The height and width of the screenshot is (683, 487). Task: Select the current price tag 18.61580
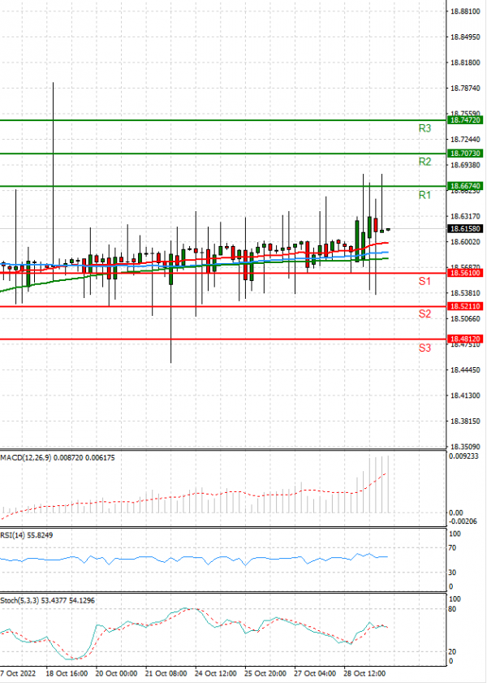pyautogui.click(x=465, y=229)
